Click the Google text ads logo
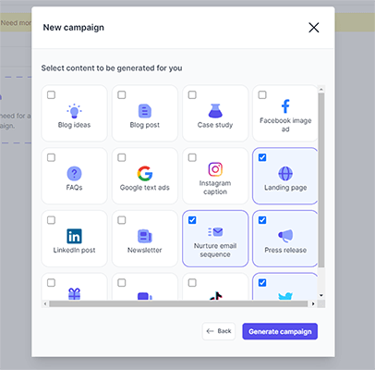The image size is (375, 370). click(145, 174)
